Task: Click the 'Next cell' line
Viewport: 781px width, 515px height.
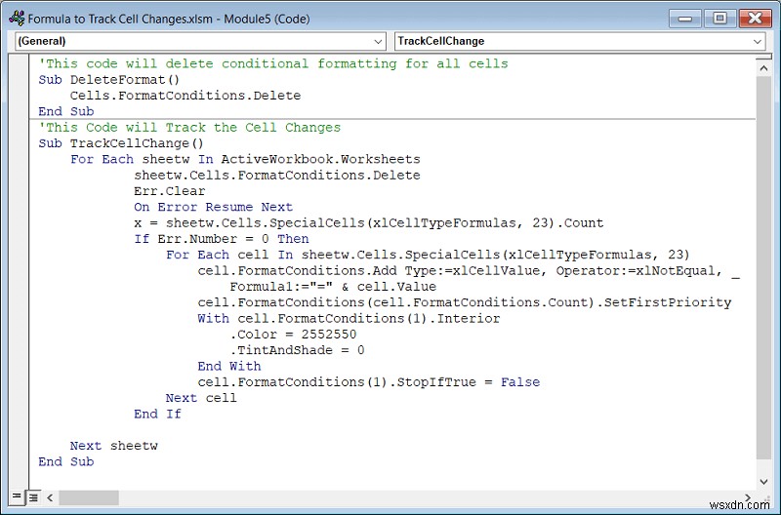Action: click(201, 398)
